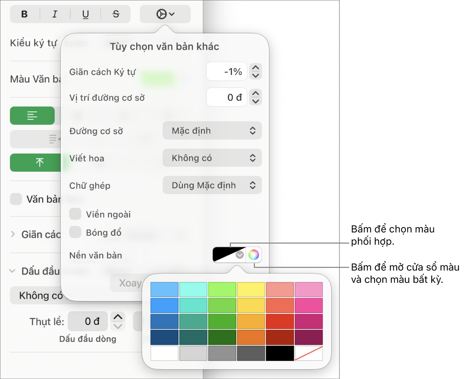The width and height of the screenshot is (464, 379).
Task: Click the gear advanced options button
Action: pos(165,14)
